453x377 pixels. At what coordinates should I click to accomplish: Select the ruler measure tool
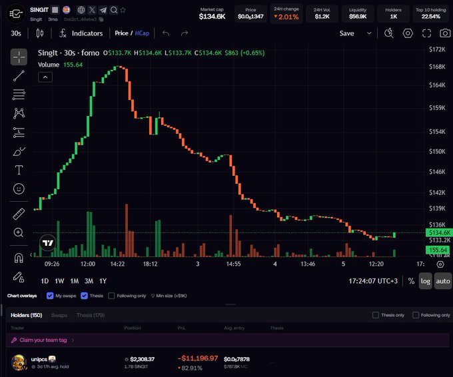19,214
